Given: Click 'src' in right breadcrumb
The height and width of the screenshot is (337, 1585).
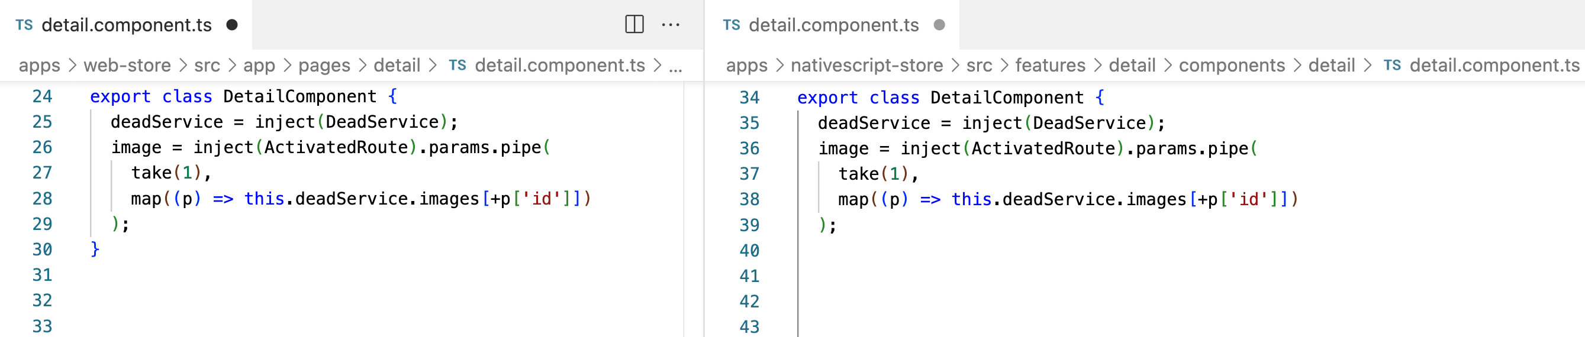Looking at the screenshot, I should pos(979,65).
